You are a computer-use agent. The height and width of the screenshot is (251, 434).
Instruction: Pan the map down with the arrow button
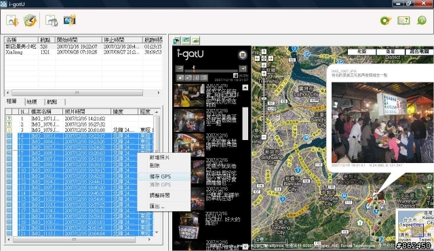click(x=264, y=65)
